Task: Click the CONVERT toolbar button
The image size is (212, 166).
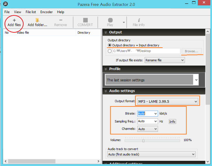Action: (x=85, y=22)
